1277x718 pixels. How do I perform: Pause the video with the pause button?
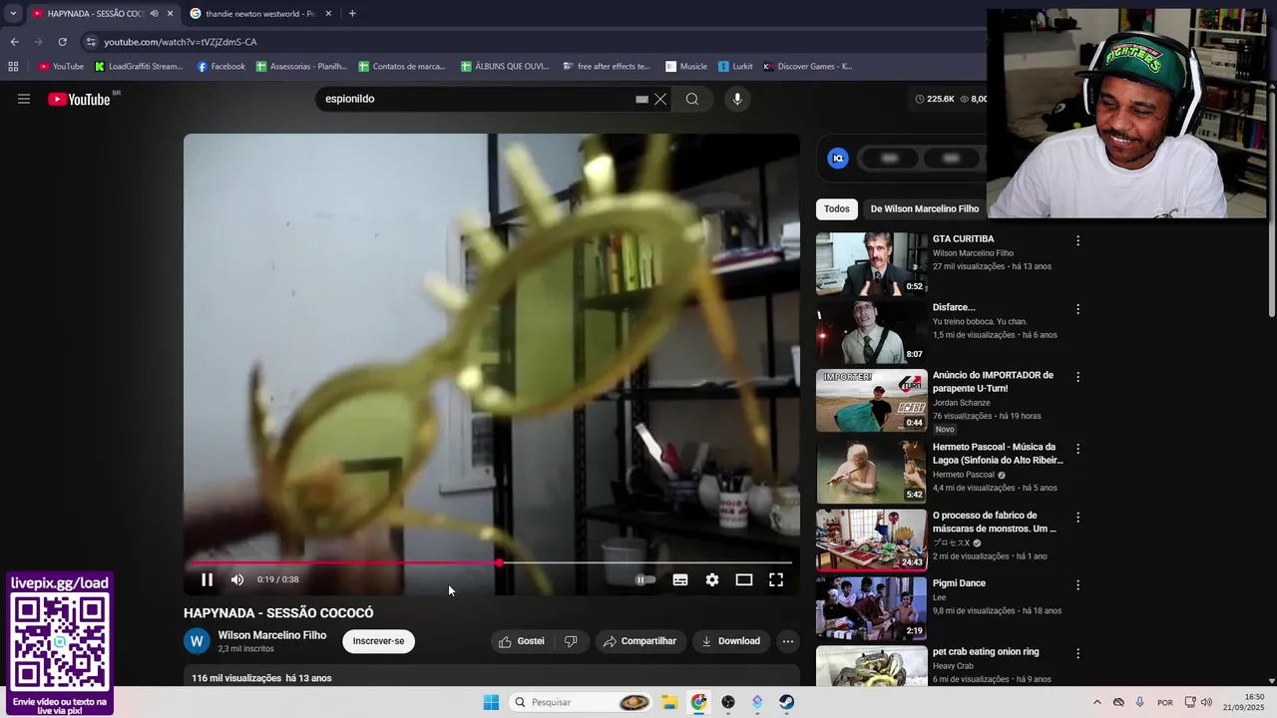point(208,579)
